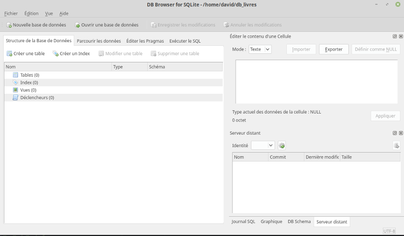Open the Mode Texte dropdown
Image resolution: width=404 pixels, height=236 pixels.
[260, 49]
